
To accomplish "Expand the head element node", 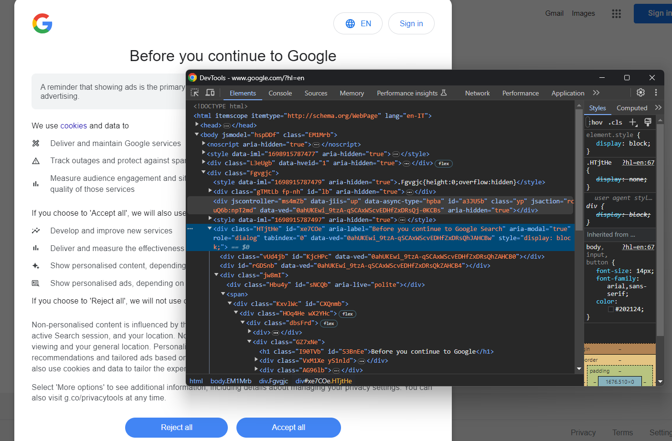I will pyautogui.click(x=197, y=125).
